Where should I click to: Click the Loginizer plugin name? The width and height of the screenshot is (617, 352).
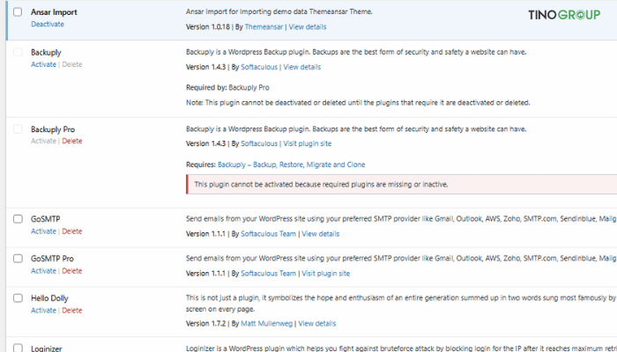(47, 348)
